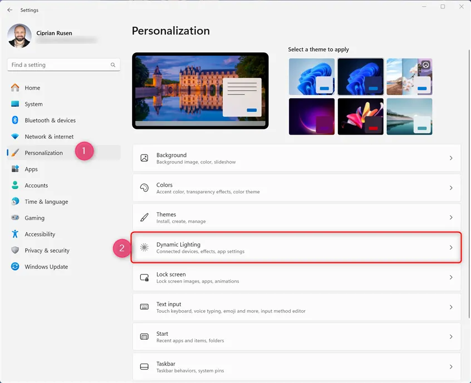
Task: Open Home in sidebar
Action: point(63,88)
